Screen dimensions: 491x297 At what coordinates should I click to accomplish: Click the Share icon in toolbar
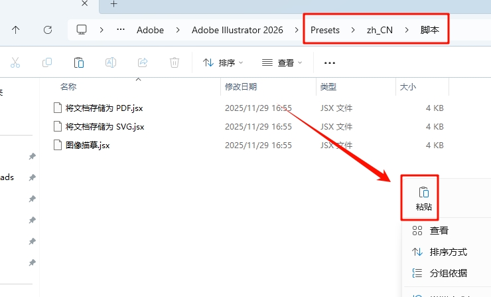(142, 62)
